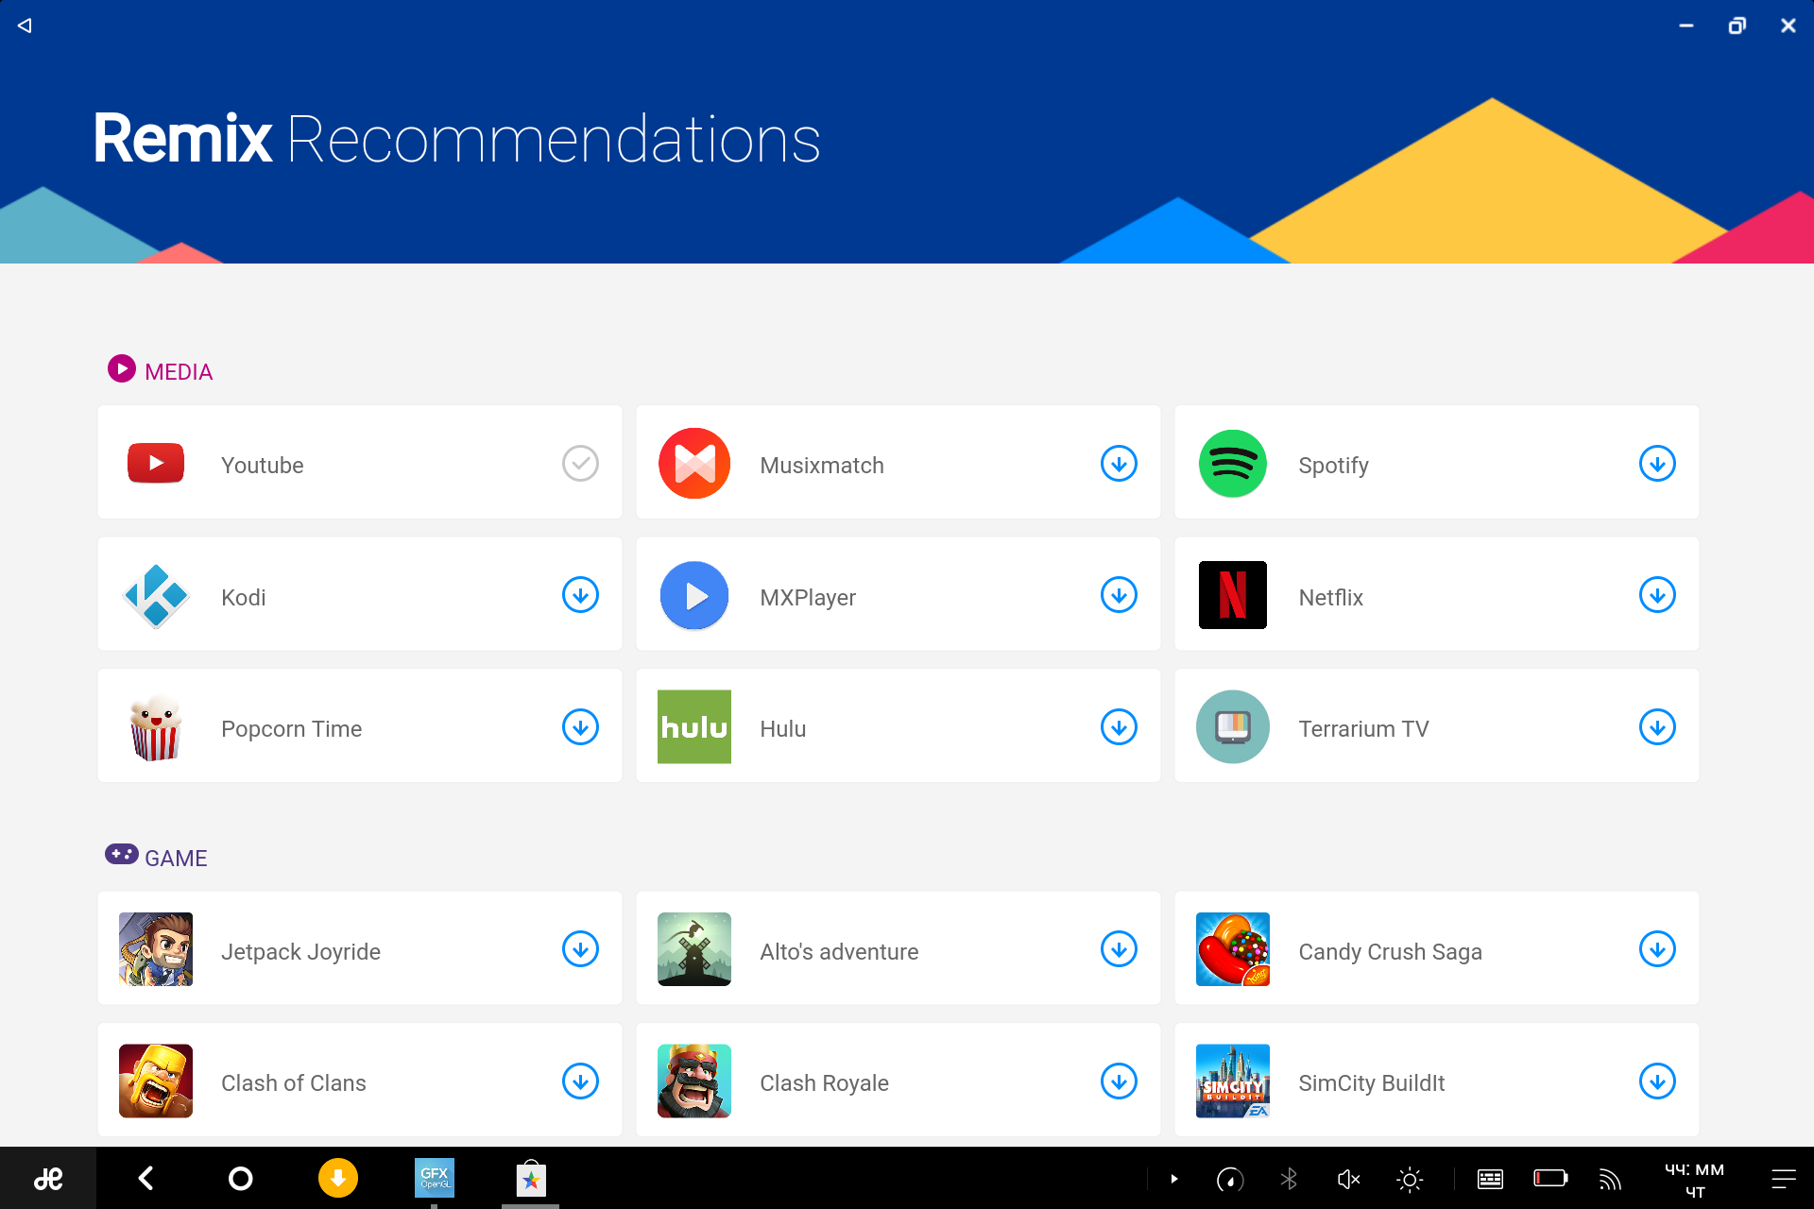The image size is (1814, 1209).
Task: Download Popcorn Time via arrow icon
Action: [x=580, y=727]
